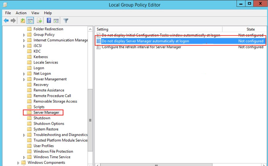Image resolution: width=268 pixels, height=166 pixels.
Task: Click the Up One Level folder icon
Action: pos(23,21)
